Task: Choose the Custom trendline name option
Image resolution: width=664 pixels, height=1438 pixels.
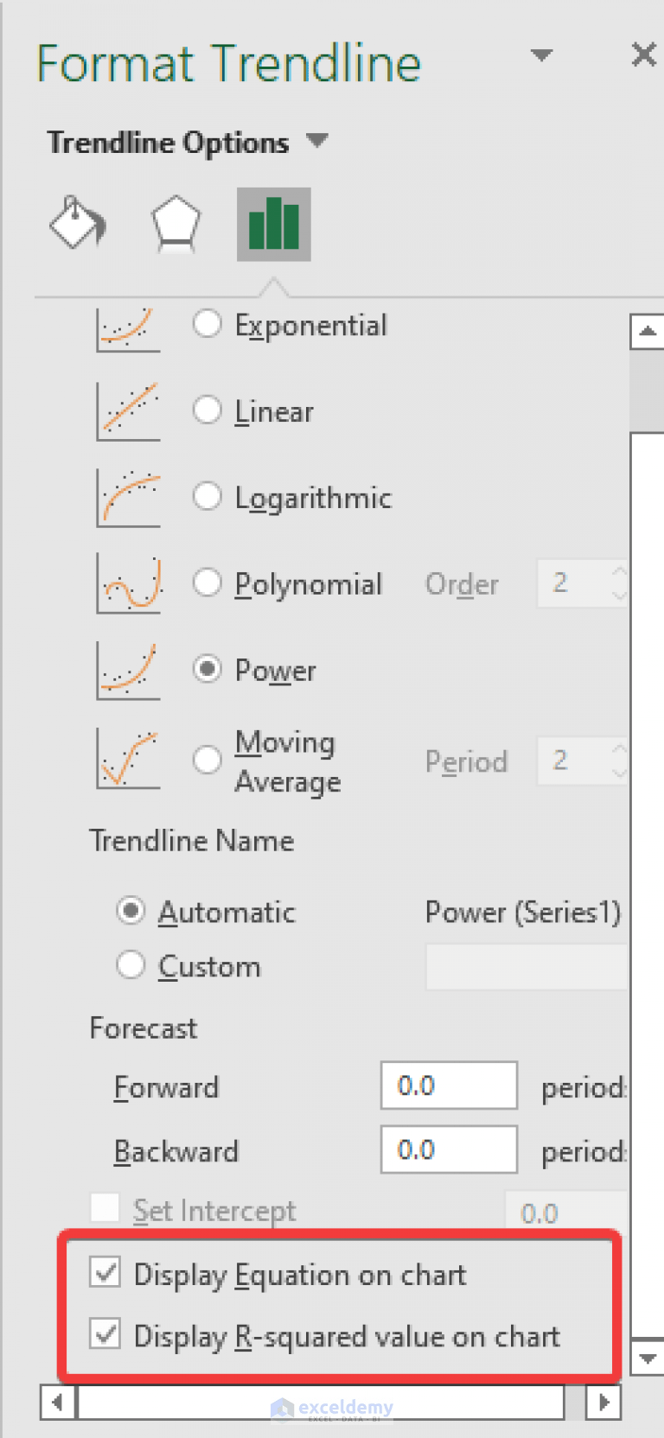Action: (x=131, y=964)
